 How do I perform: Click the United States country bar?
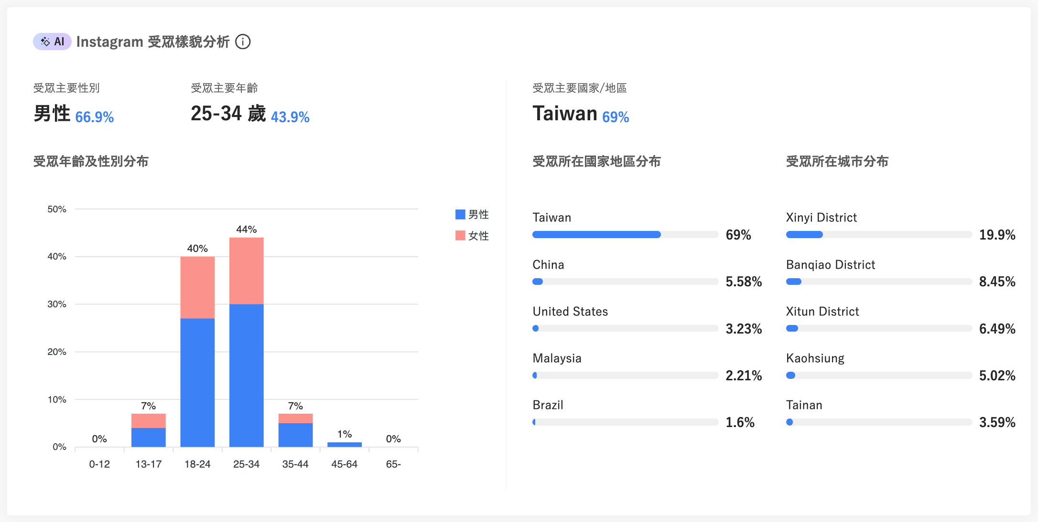click(626, 328)
